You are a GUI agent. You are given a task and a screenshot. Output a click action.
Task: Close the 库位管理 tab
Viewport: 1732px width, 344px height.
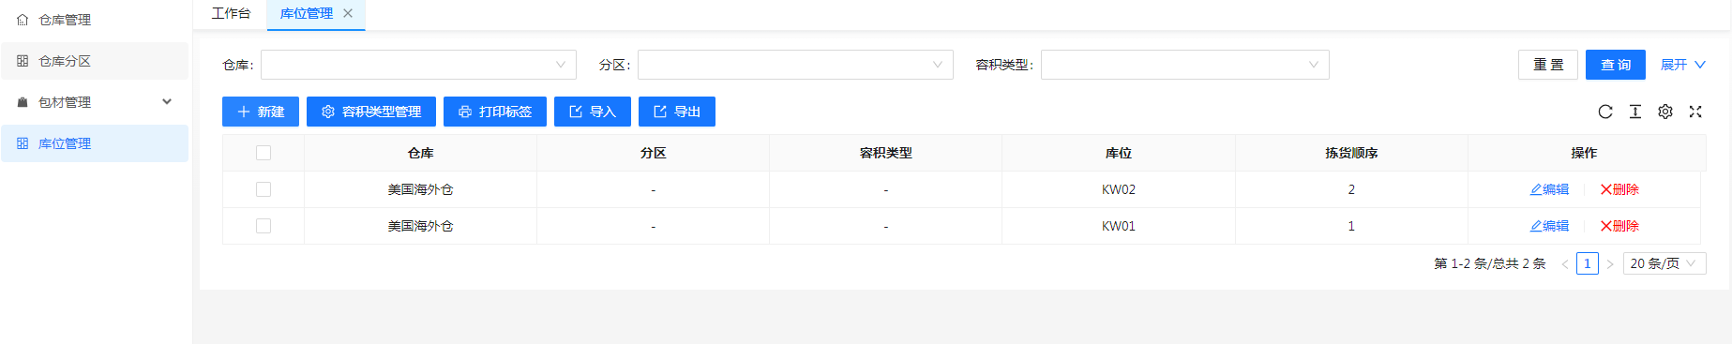[348, 13]
